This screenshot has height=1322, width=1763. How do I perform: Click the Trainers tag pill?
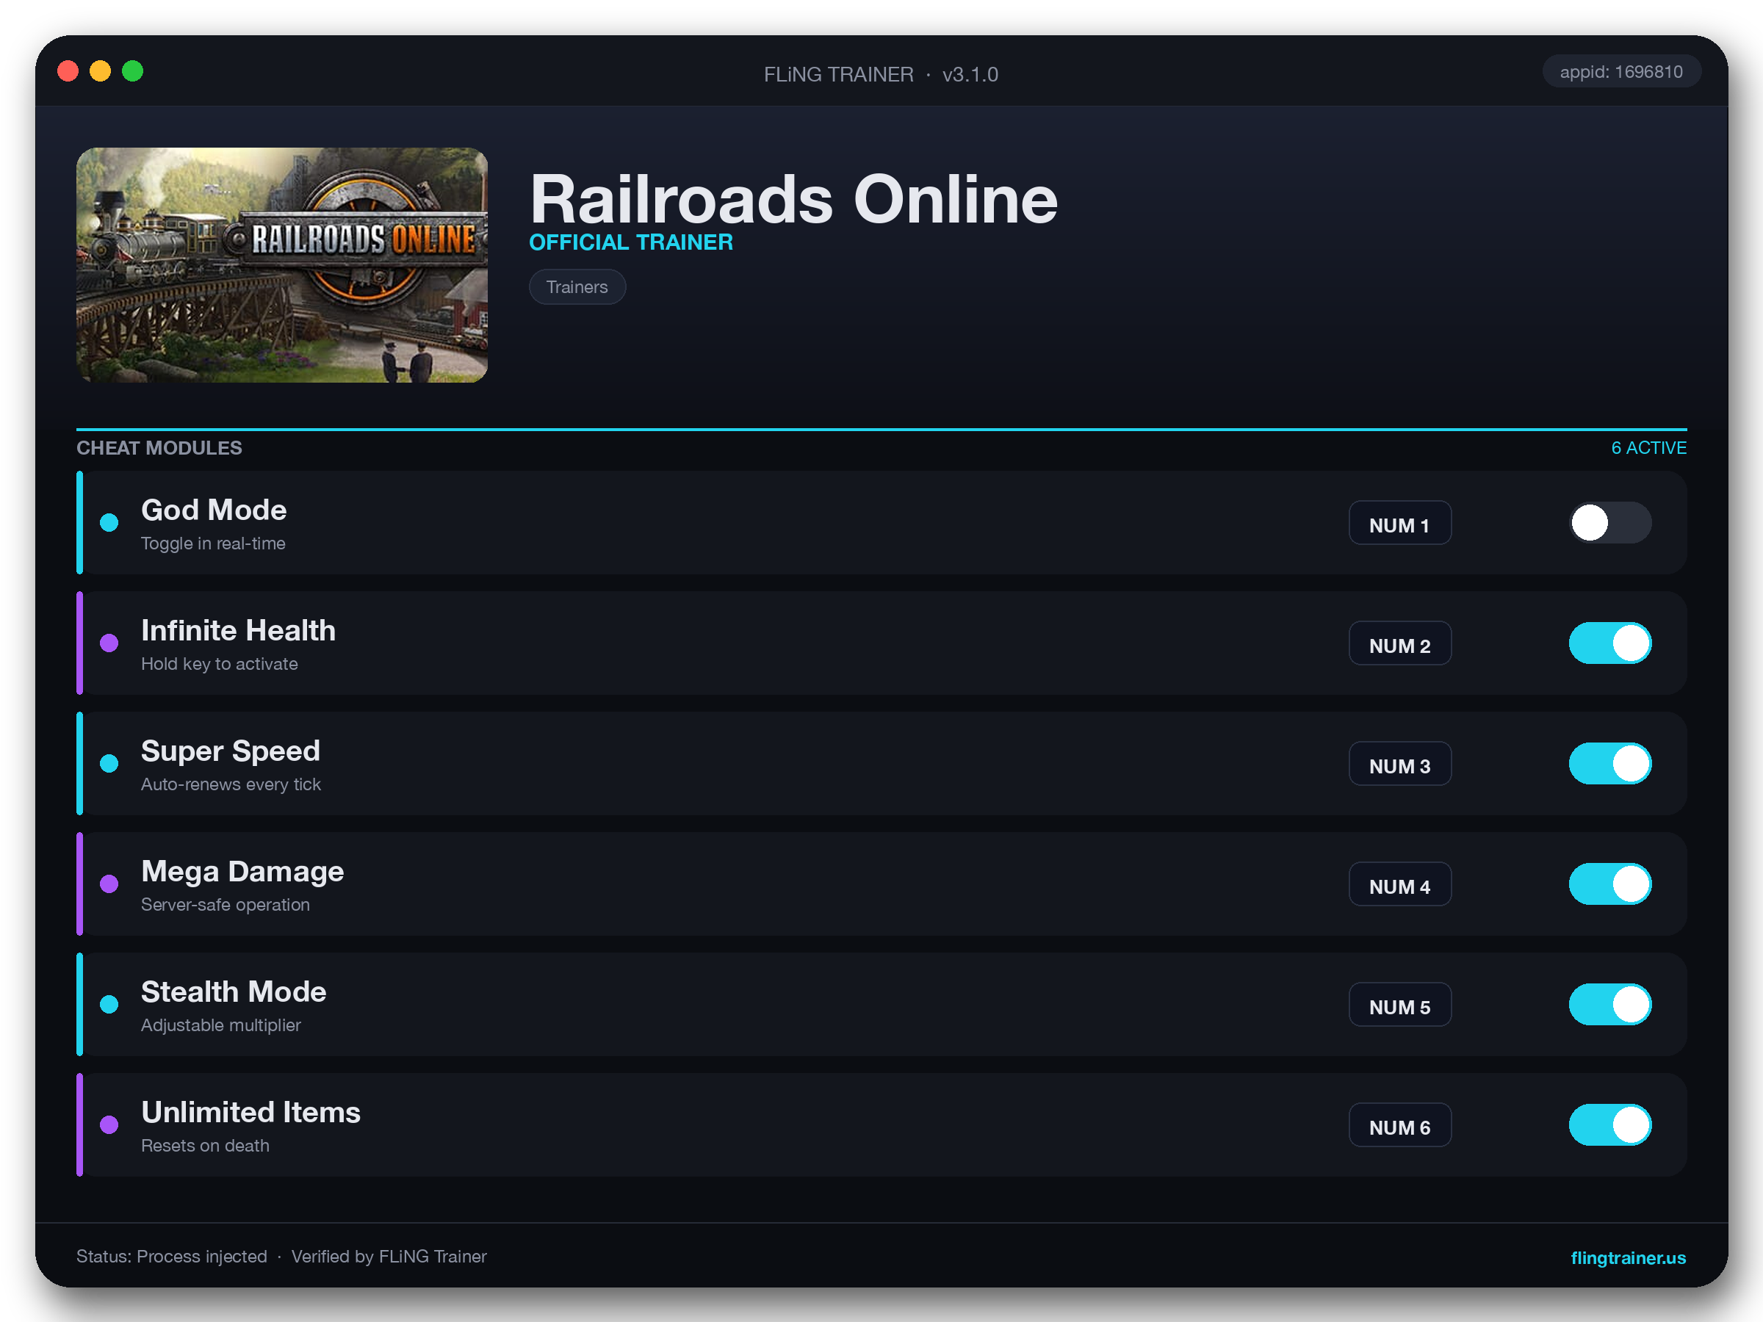577,287
